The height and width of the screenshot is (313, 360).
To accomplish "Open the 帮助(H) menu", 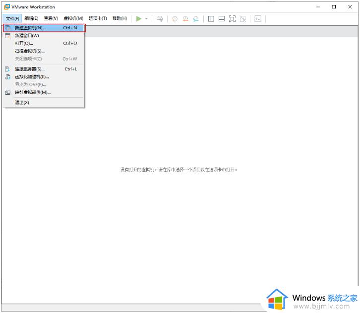I will [x=120, y=18].
